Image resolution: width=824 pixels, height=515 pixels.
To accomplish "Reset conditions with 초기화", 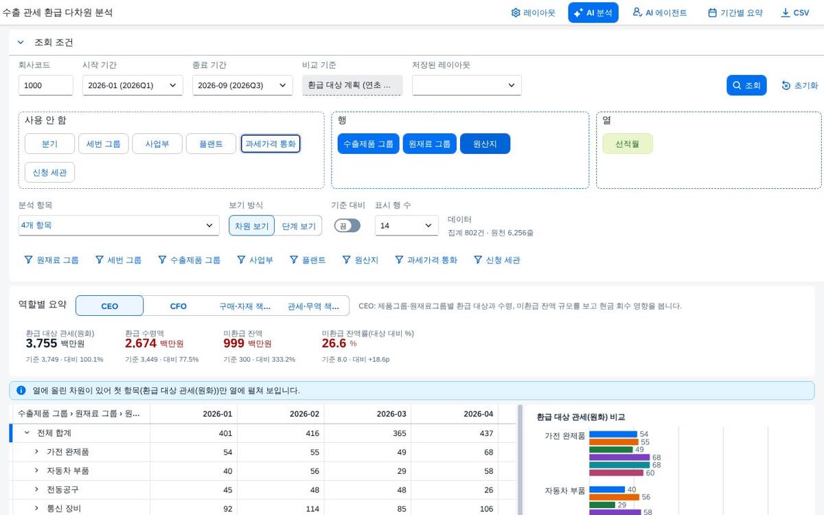I will pos(799,85).
